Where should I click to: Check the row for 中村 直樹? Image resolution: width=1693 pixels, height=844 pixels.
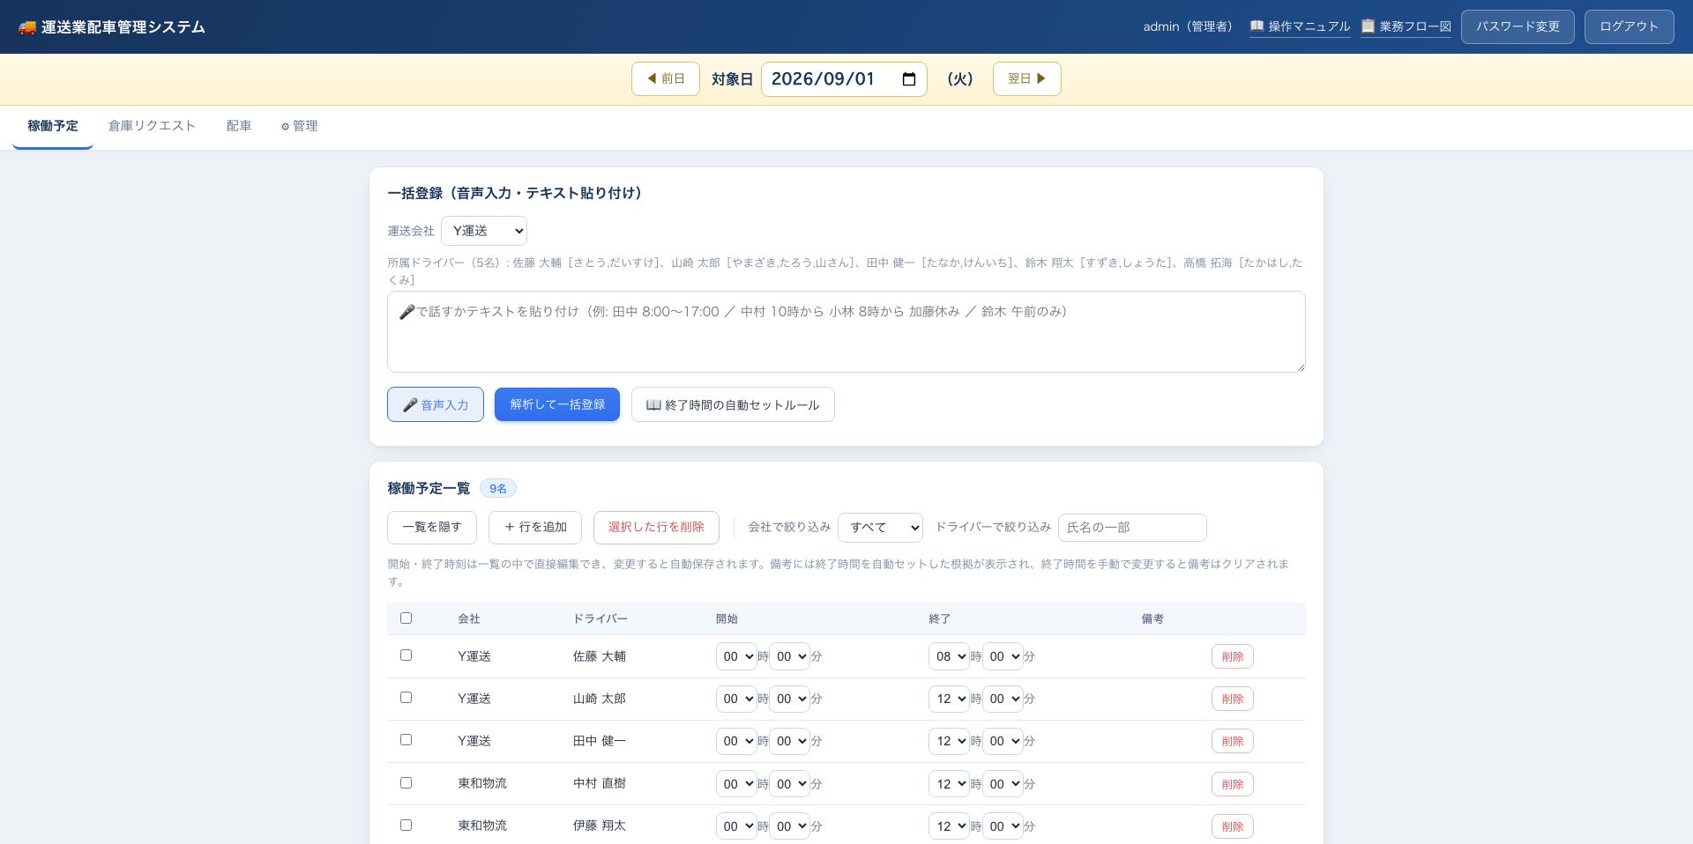(406, 783)
